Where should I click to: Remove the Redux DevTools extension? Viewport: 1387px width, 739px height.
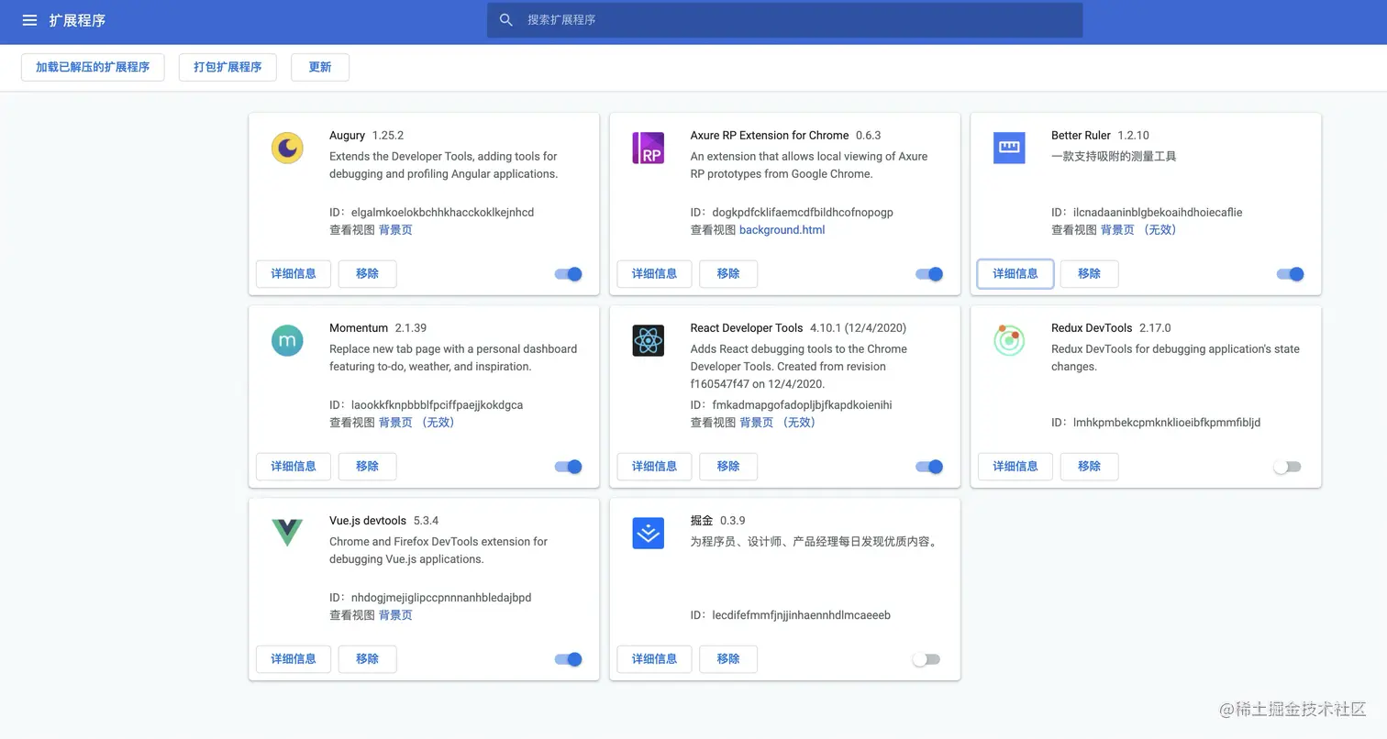coord(1089,466)
